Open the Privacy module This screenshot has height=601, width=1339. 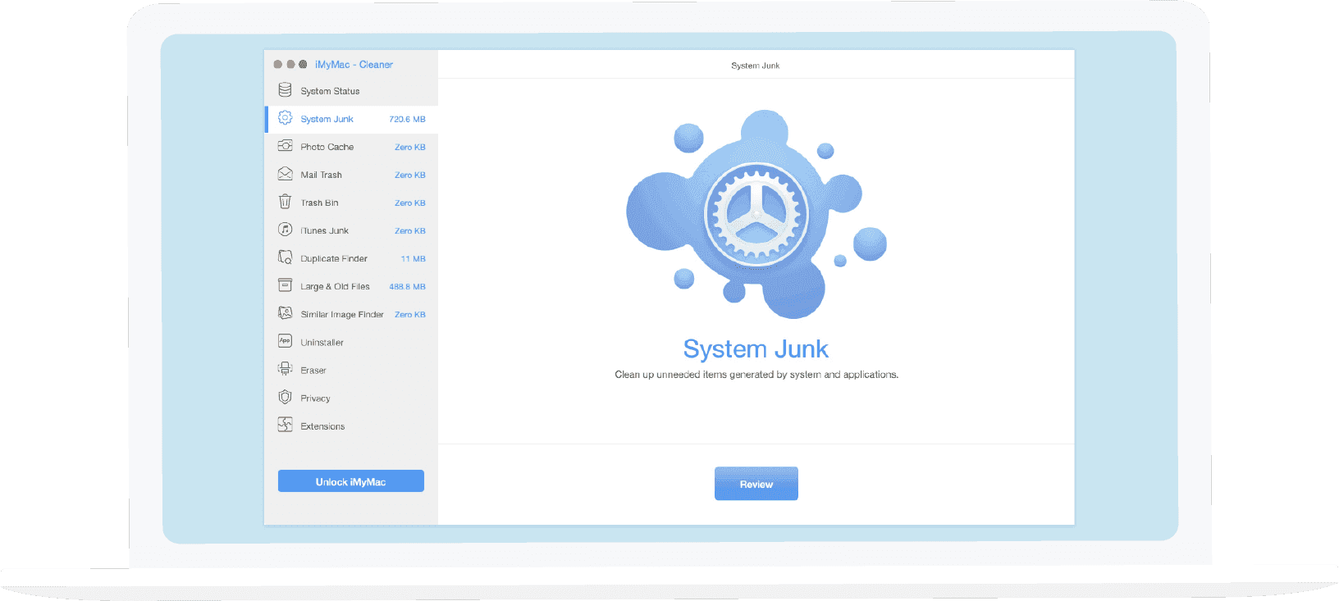tap(351, 398)
